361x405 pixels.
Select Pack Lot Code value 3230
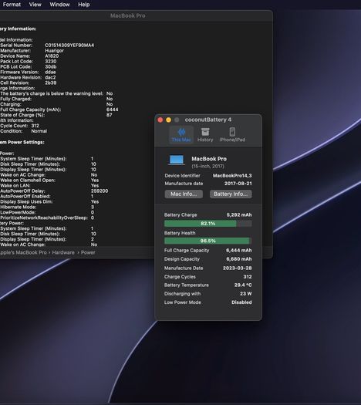(51, 62)
